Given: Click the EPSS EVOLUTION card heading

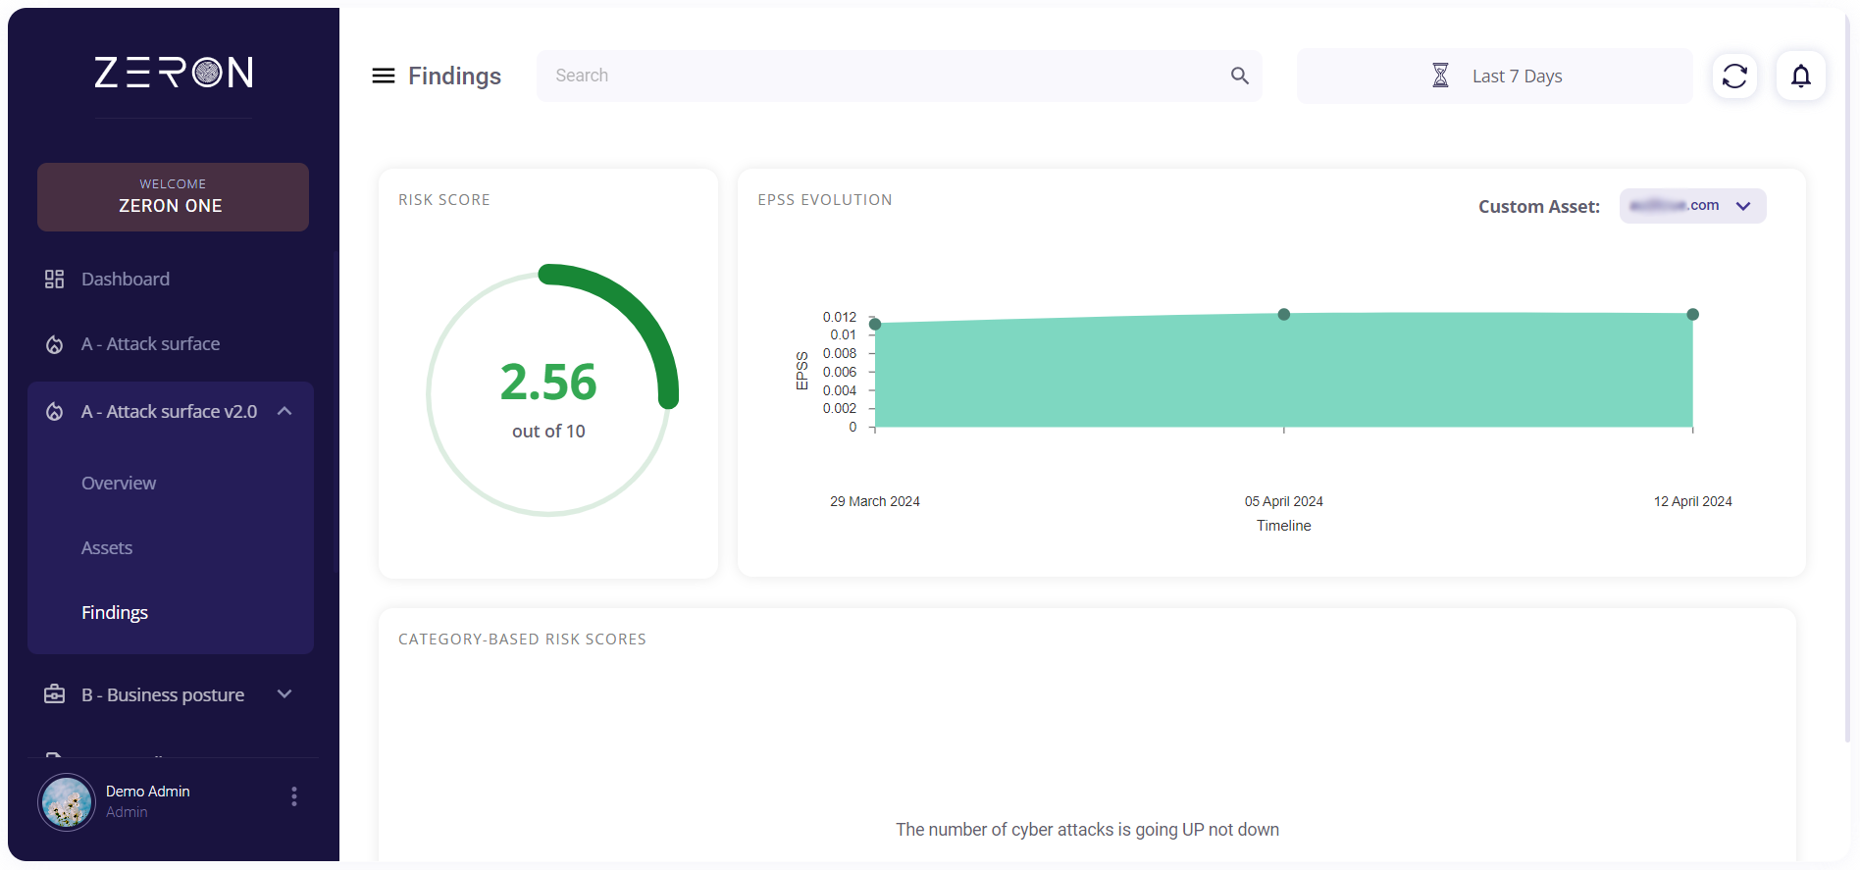Looking at the screenshot, I should click(x=825, y=200).
